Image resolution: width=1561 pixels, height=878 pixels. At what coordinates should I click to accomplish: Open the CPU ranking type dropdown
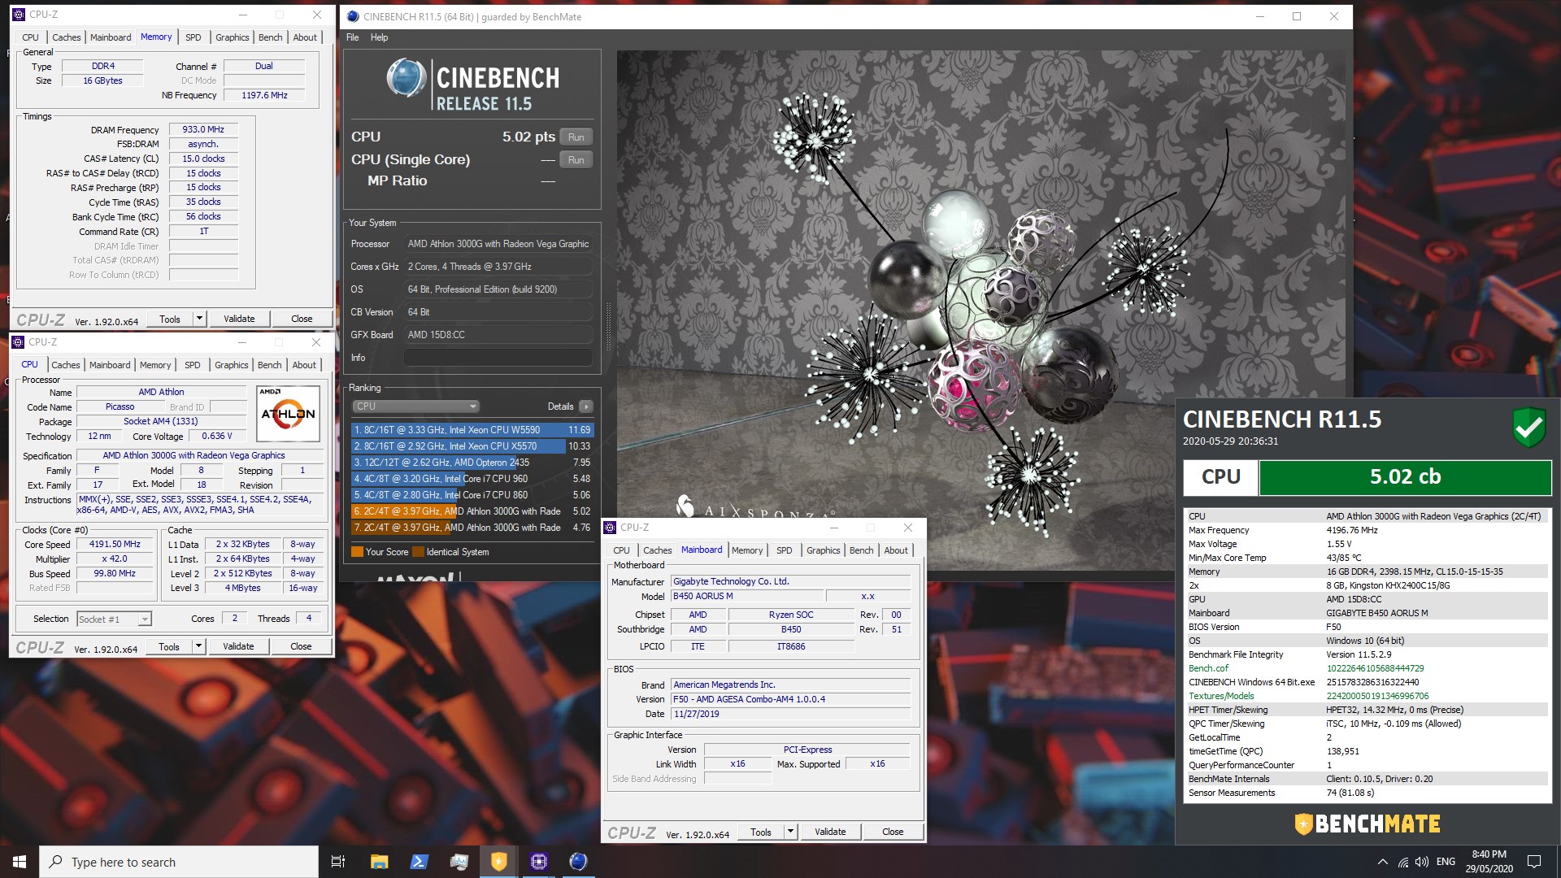[x=415, y=406]
